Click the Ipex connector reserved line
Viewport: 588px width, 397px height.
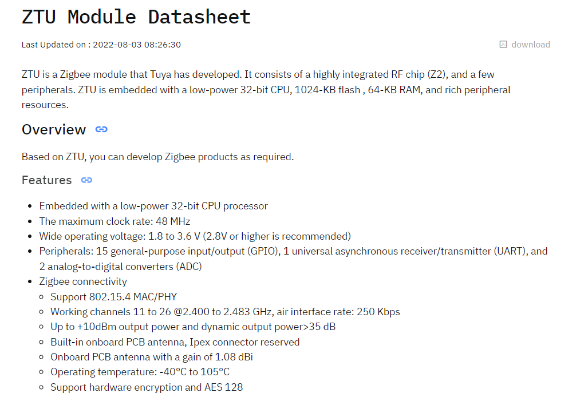[175, 342]
